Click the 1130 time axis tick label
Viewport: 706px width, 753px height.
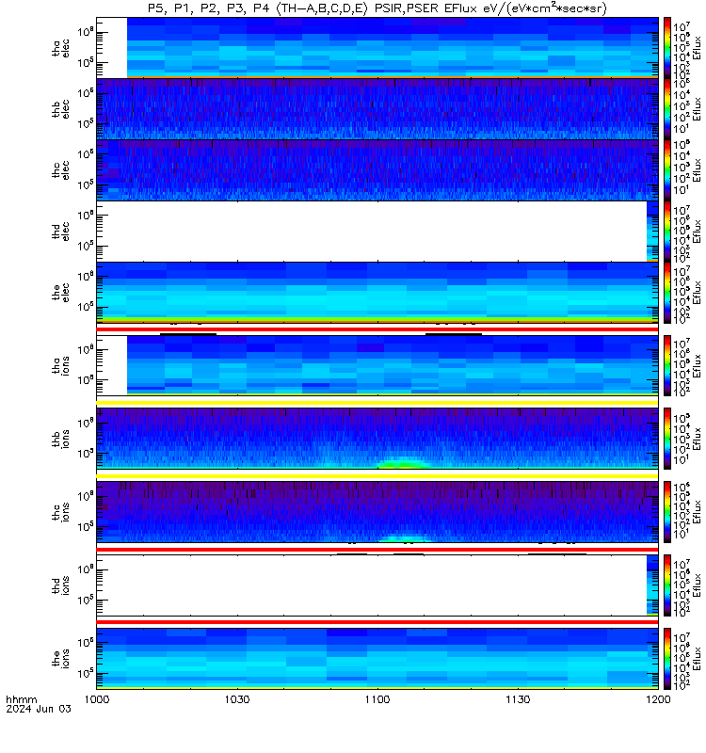click(x=518, y=699)
